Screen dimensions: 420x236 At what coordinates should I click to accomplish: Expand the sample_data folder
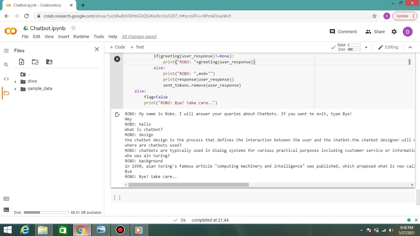[15, 89]
